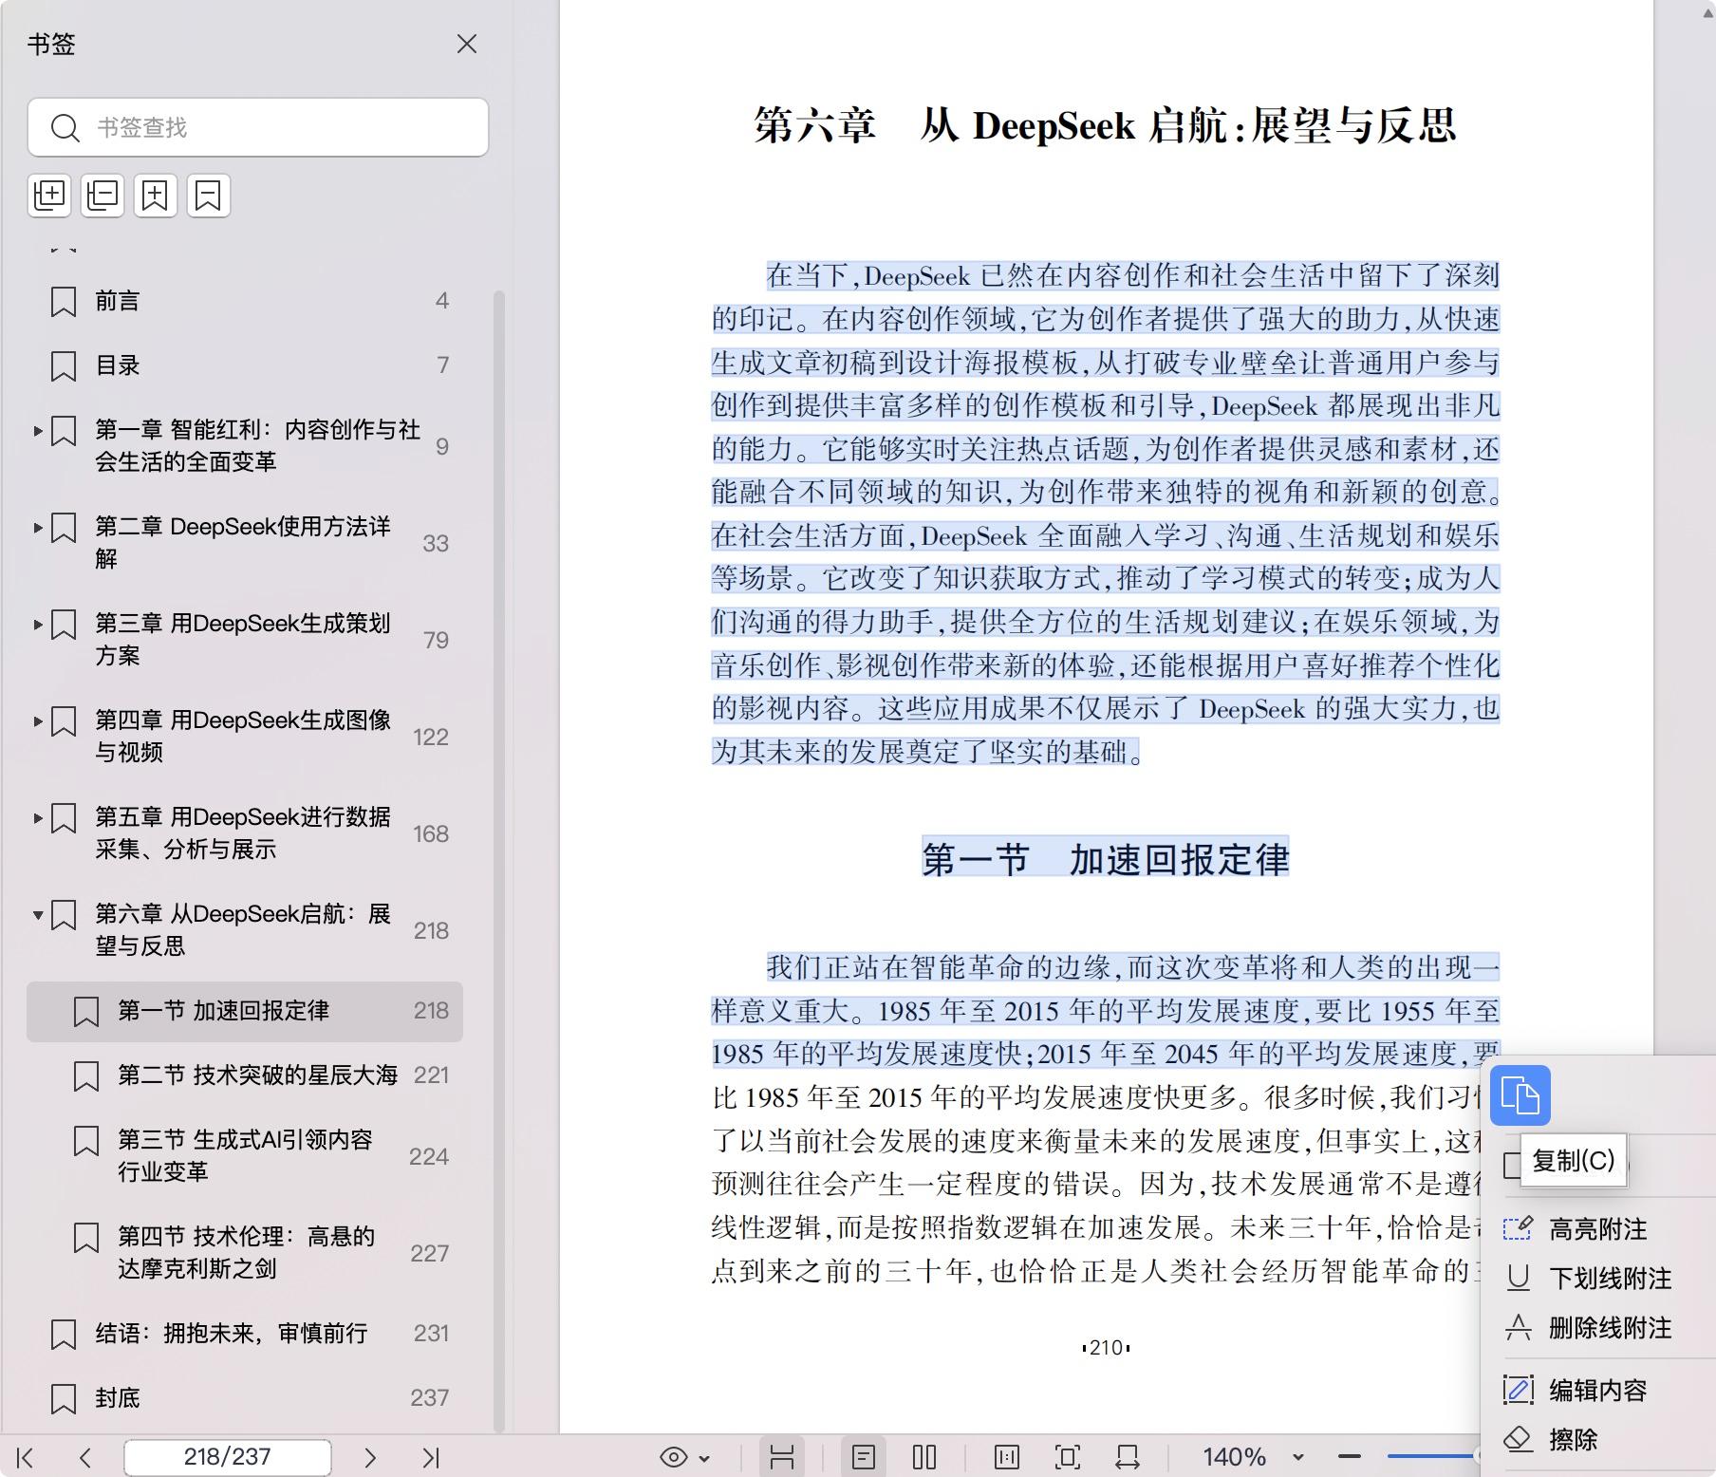Select 删除线附注 from the context menu
1716x1477 pixels.
(x=1610, y=1328)
